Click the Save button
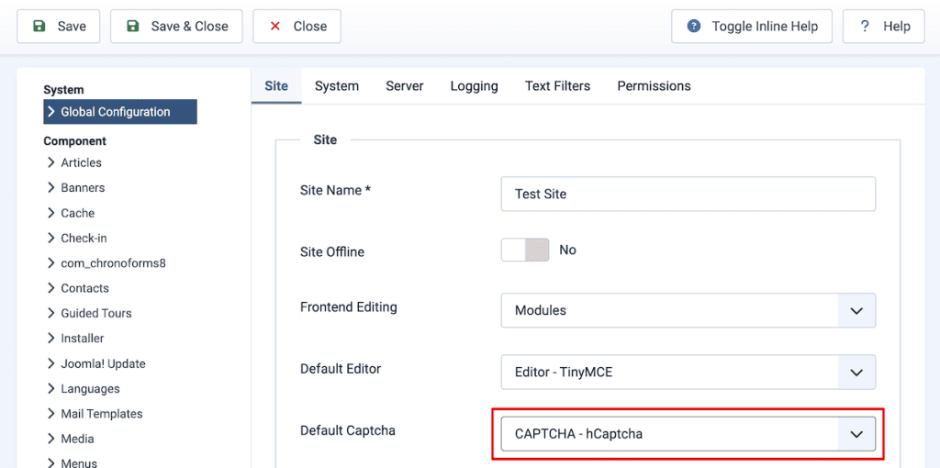Image resolution: width=940 pixels, height=468 pixels. click(58, 27)
